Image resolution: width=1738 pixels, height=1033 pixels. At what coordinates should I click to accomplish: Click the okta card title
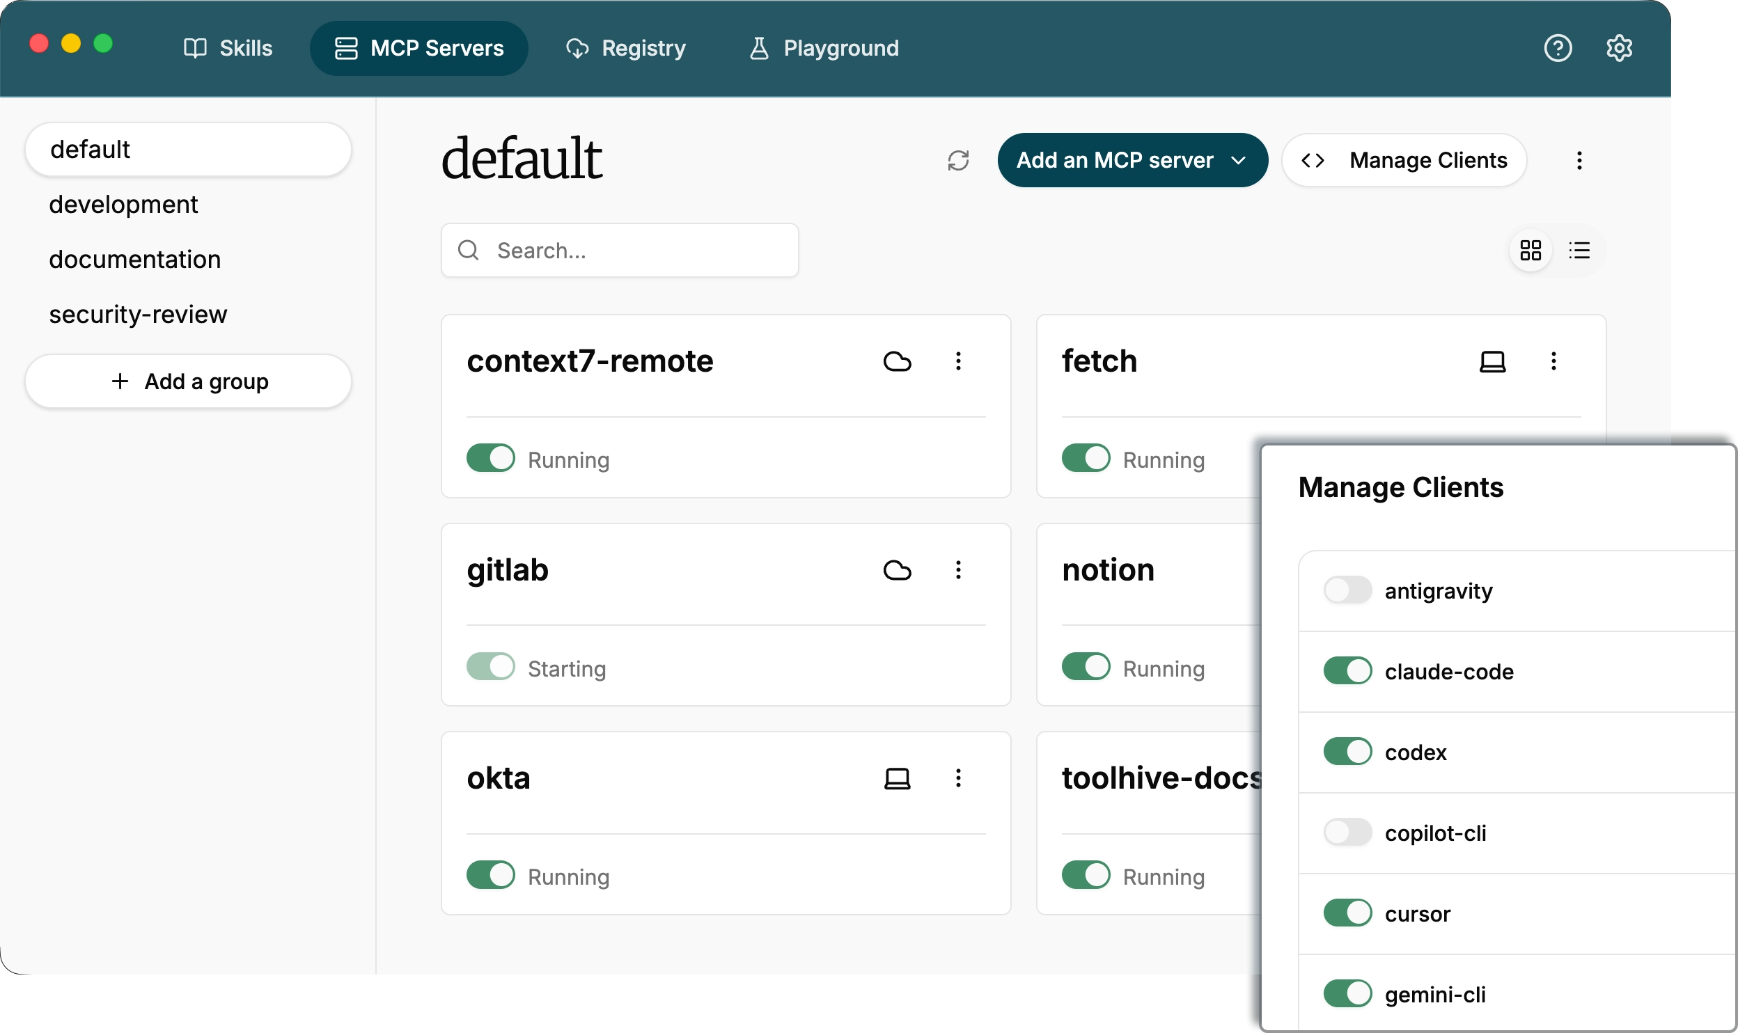499,778
